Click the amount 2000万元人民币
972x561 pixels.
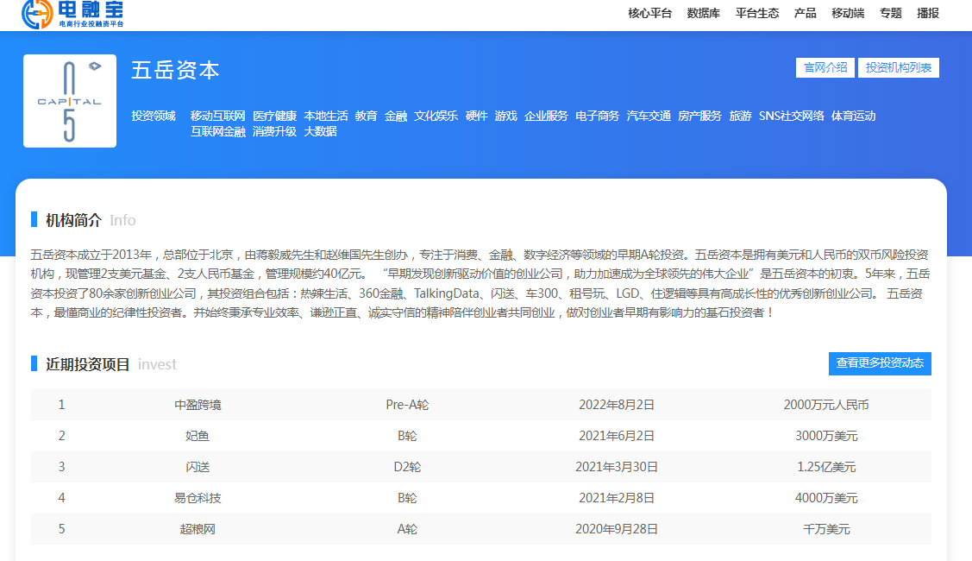826,406
